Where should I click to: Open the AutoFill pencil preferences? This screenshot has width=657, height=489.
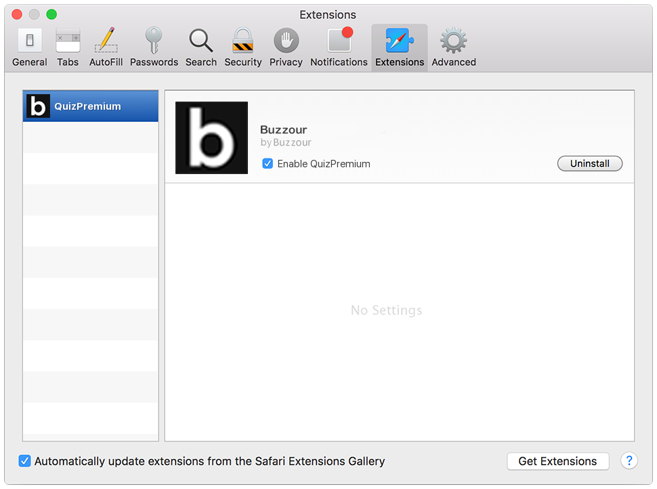[x=106, y=47]
